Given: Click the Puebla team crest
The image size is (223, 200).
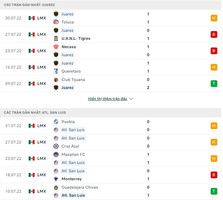Looking at the screenshot, I should click(x=56, y=122).
